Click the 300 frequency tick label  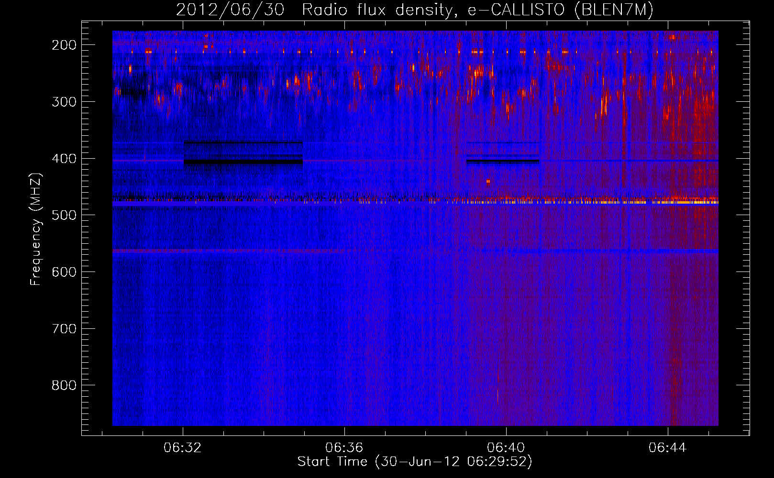tap(64, 102)
